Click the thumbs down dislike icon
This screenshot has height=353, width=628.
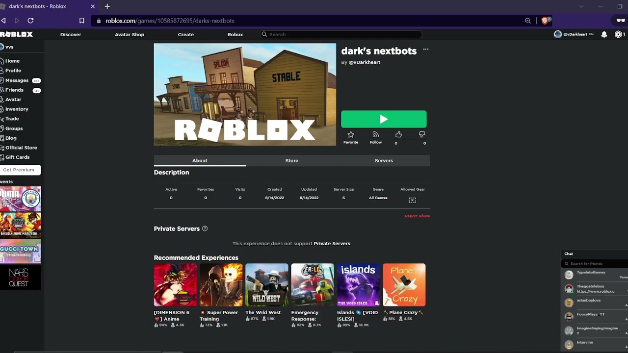coord(422,134)
